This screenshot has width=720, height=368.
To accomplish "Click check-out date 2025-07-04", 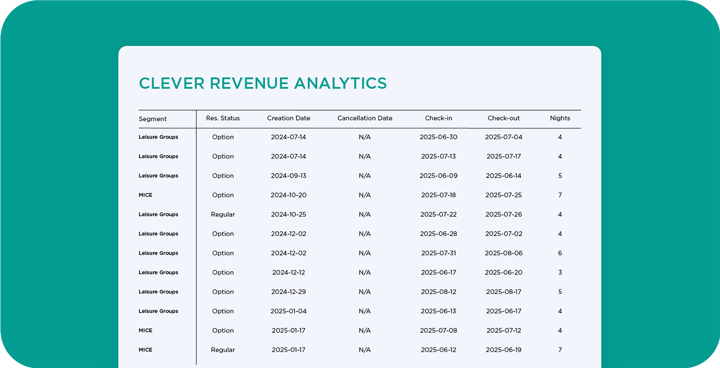I will point(504,137).
